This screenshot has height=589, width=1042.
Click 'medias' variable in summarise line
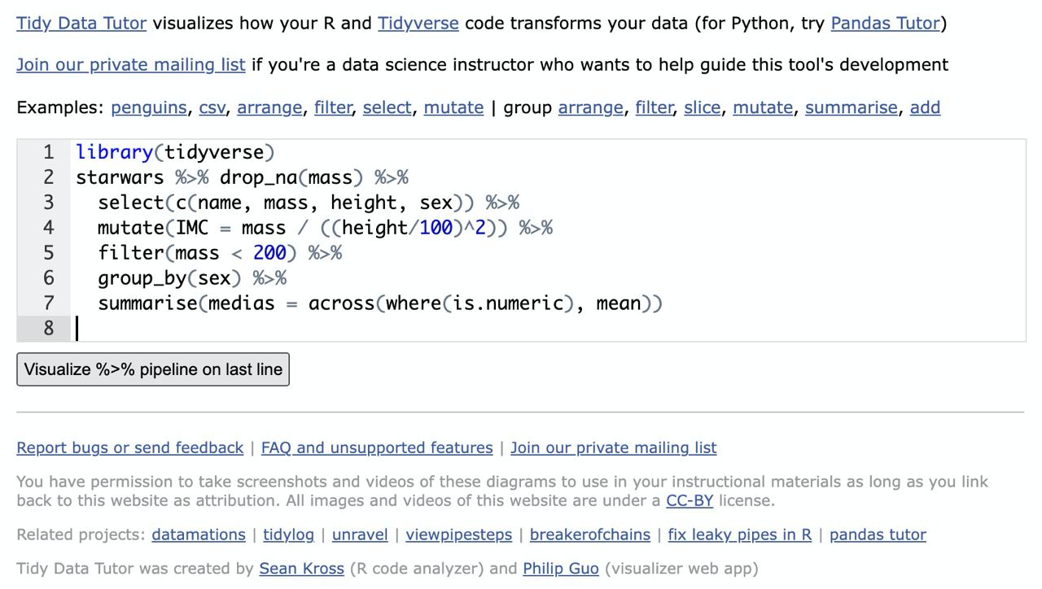click(242, 303)
